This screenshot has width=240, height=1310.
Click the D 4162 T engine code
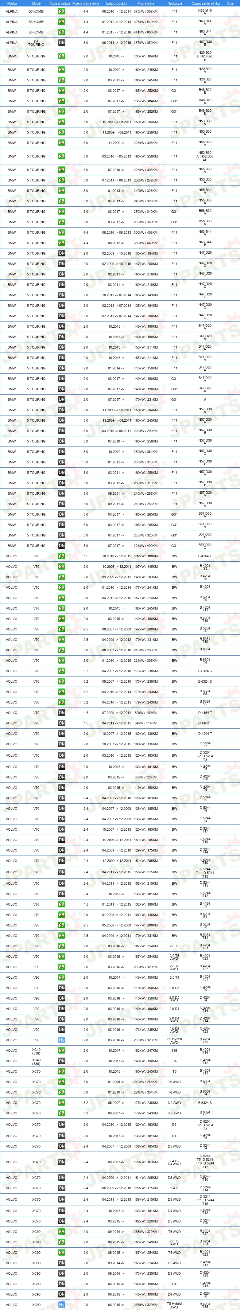click(x=205, y=723)
